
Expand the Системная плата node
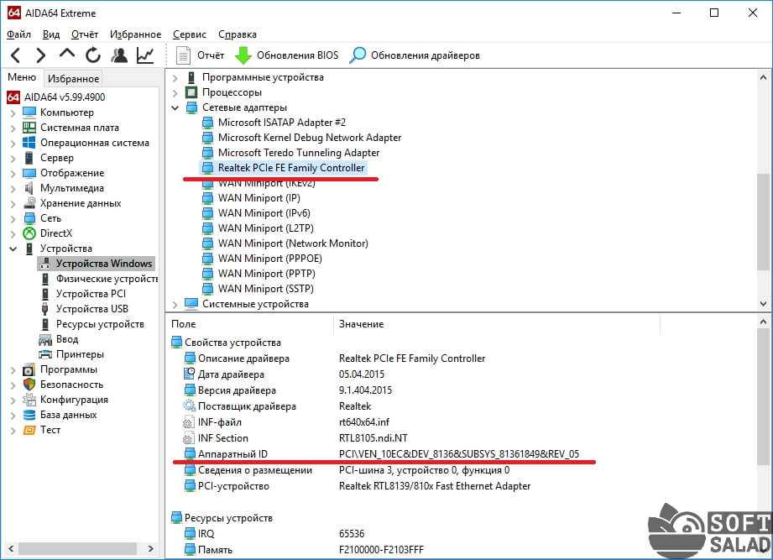13,128
